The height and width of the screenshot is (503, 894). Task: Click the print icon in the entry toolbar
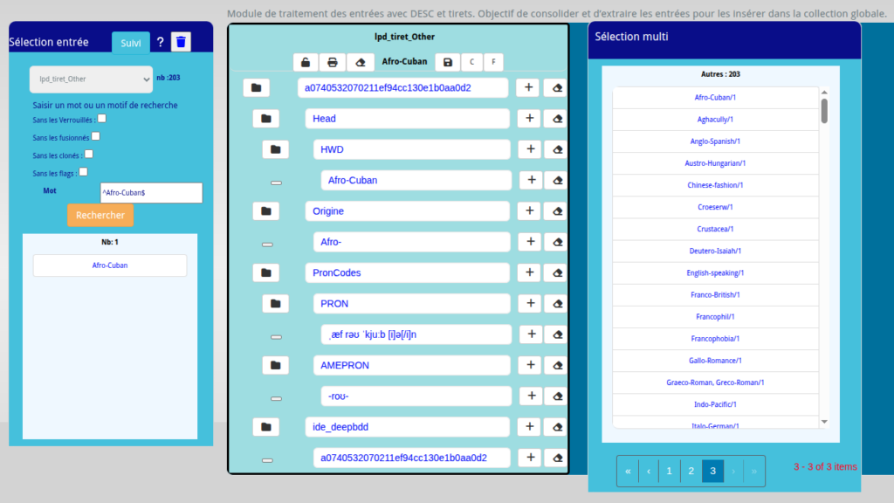pyautogui.click(x=333, y=62)
